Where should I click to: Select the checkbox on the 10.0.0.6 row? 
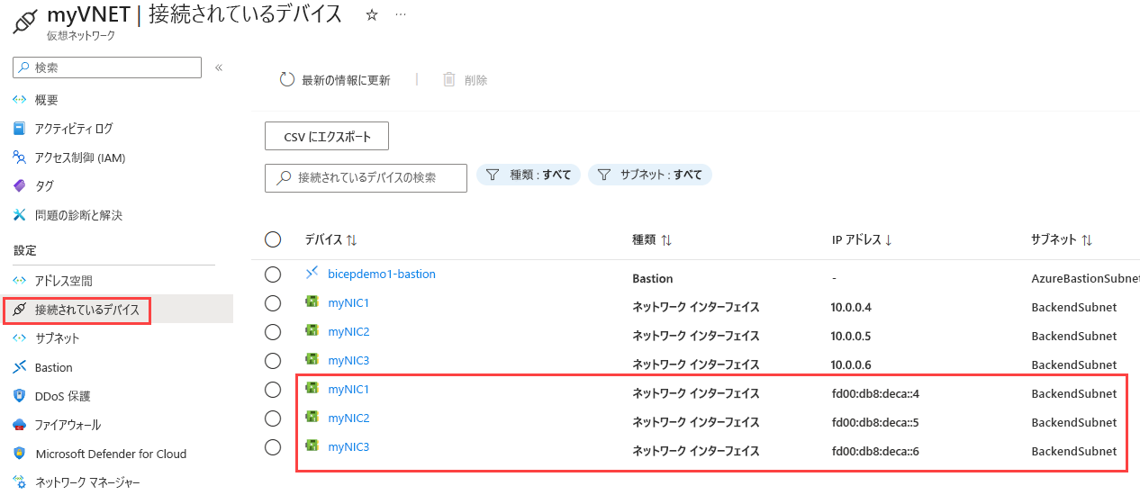(273, 361)
